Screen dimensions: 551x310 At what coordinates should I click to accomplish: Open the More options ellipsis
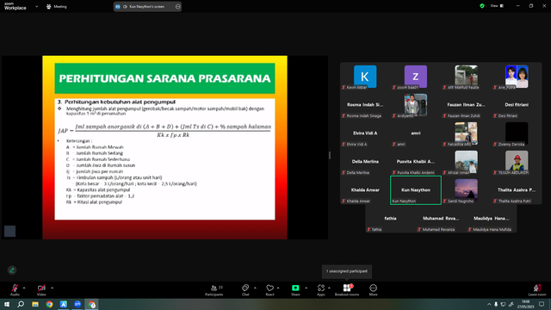pos(373,289)
